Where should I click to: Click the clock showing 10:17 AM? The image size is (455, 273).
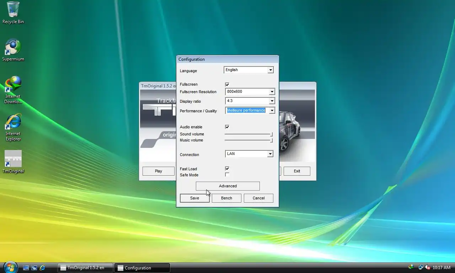441,268
